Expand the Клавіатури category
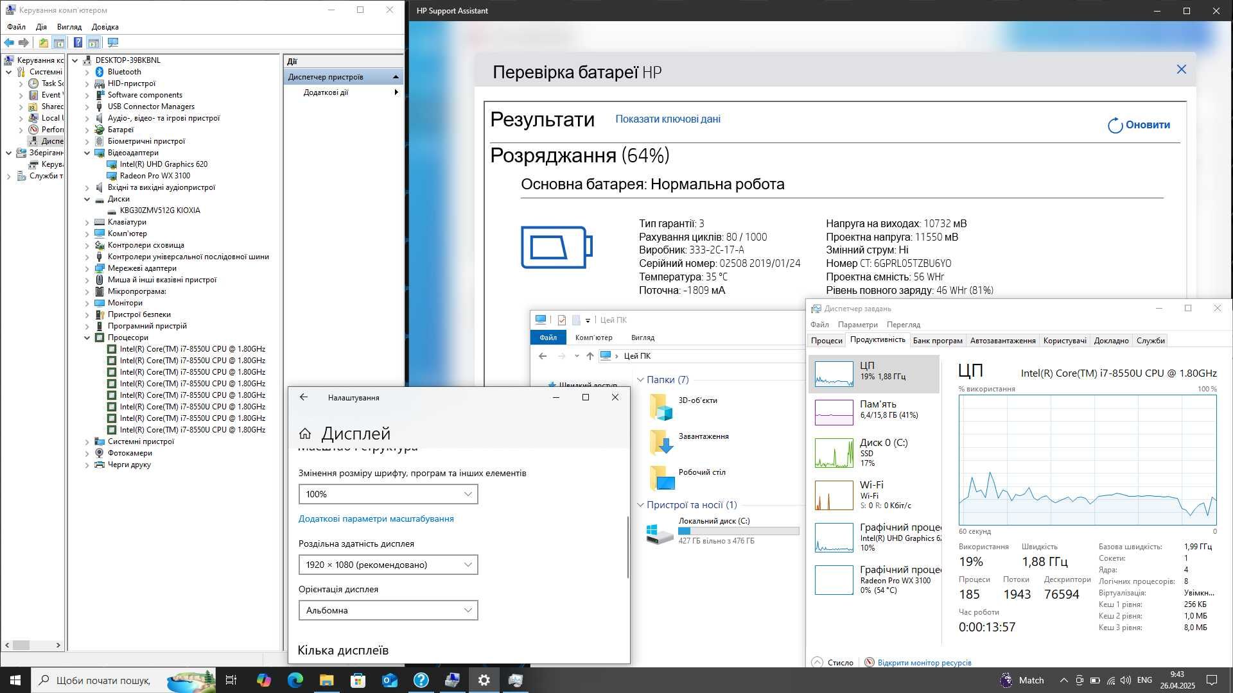 click(87, 222)
